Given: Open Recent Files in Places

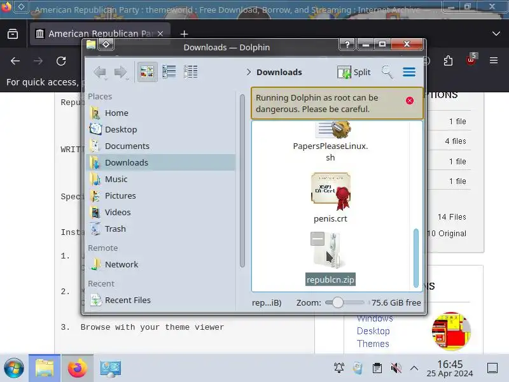Looking at the screenshot, I should pyautogui.click(x=162, y=300).
